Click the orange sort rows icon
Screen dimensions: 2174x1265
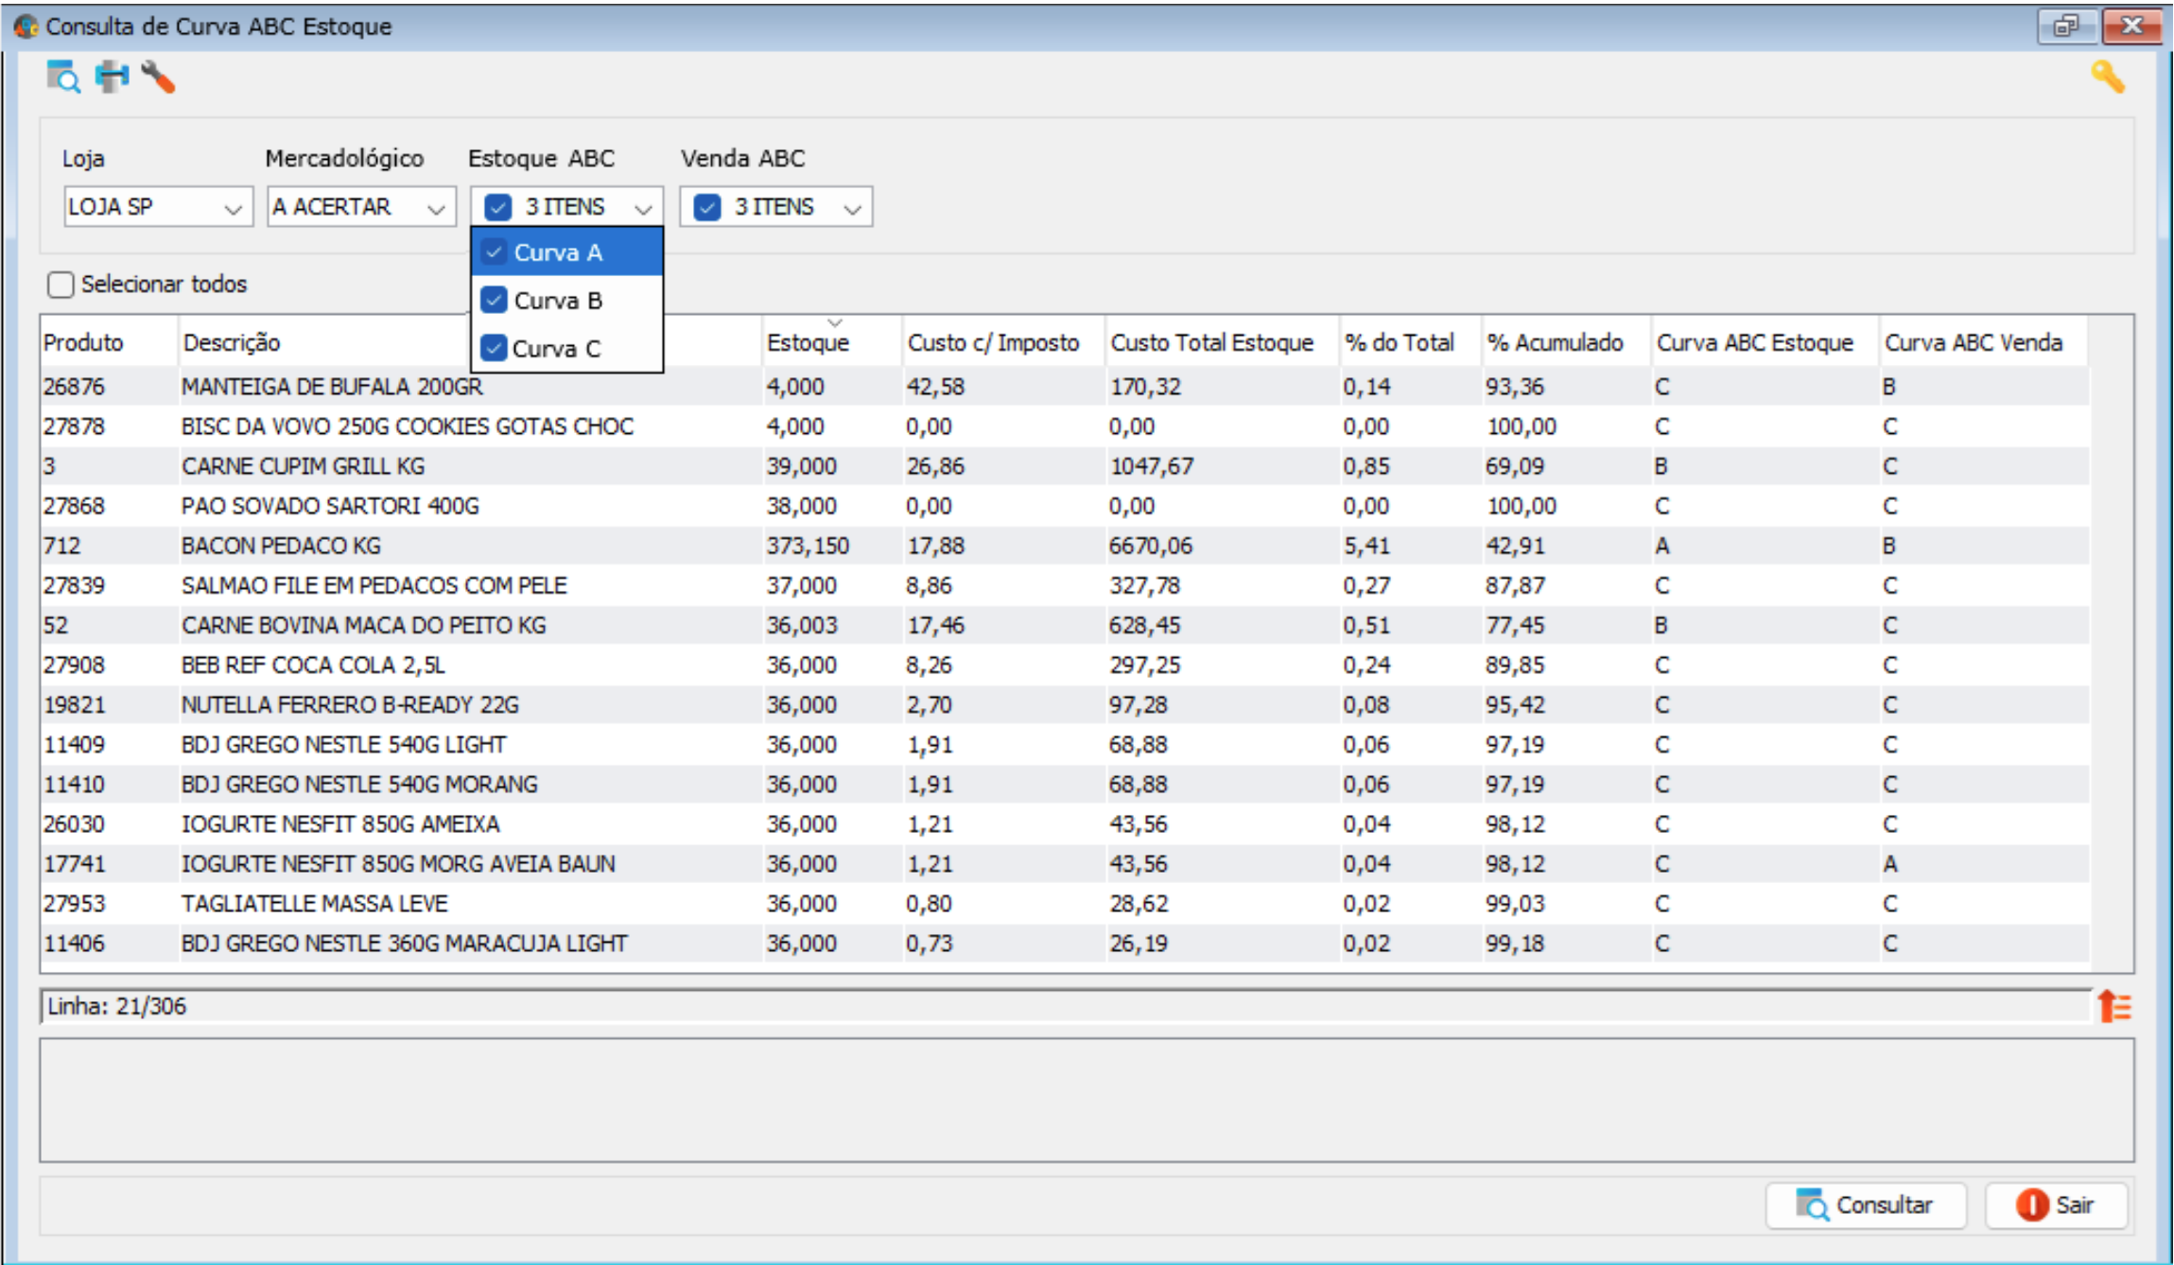[2114, 1006]
